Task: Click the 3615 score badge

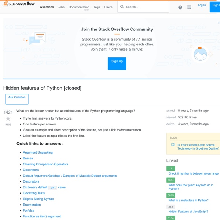Action: coord(171,195)
